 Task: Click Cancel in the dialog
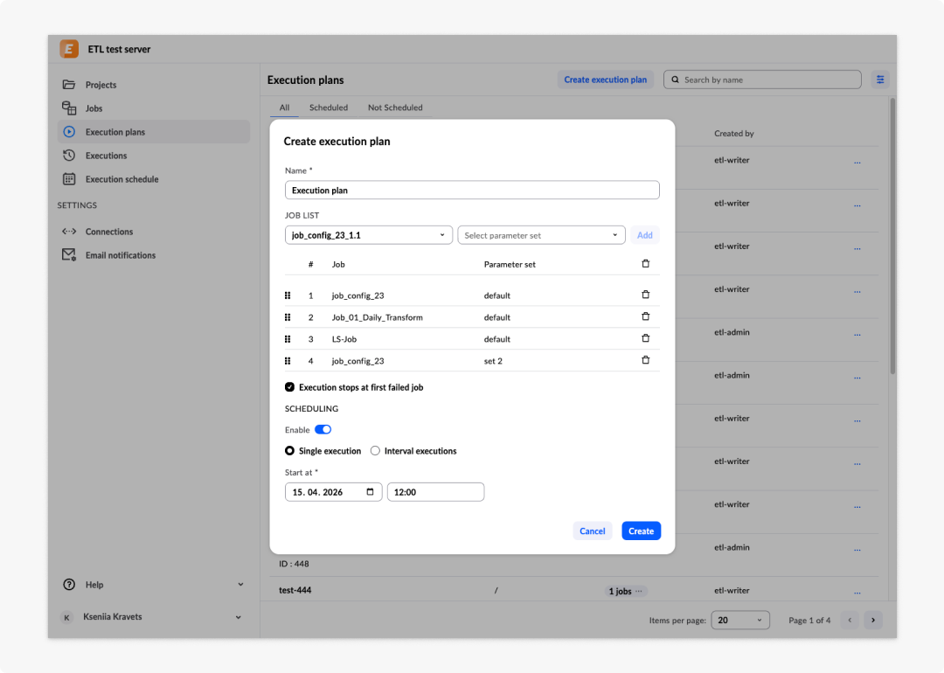pos(593,531)
